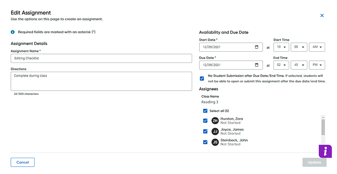
Task: Open the Start Time minutes dropdown showing 00
Action: (x=299, y=47)
